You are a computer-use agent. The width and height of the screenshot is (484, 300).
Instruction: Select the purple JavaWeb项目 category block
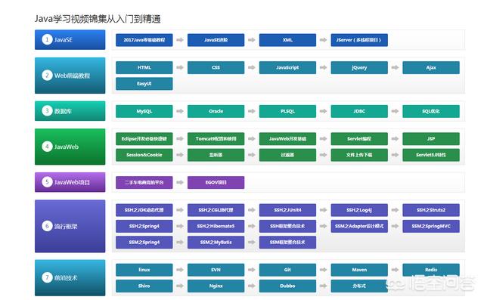coord(70,182)
